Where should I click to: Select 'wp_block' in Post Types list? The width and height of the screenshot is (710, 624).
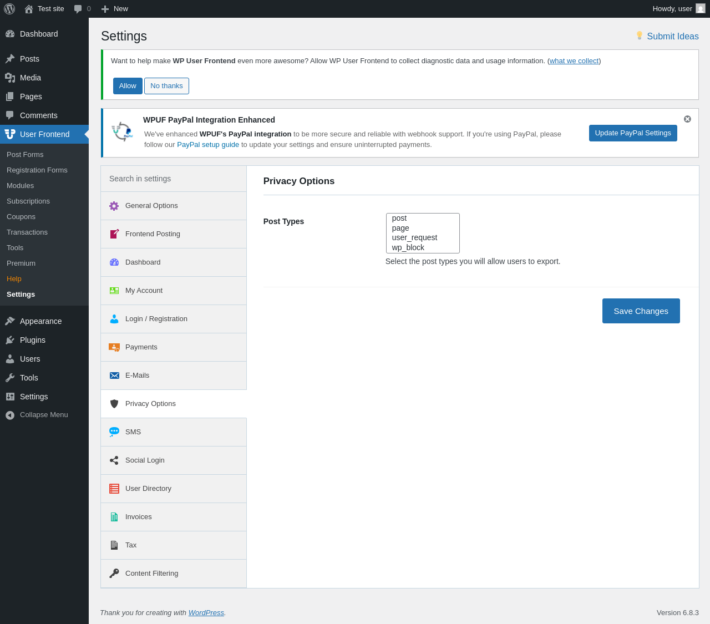(408, 247)
